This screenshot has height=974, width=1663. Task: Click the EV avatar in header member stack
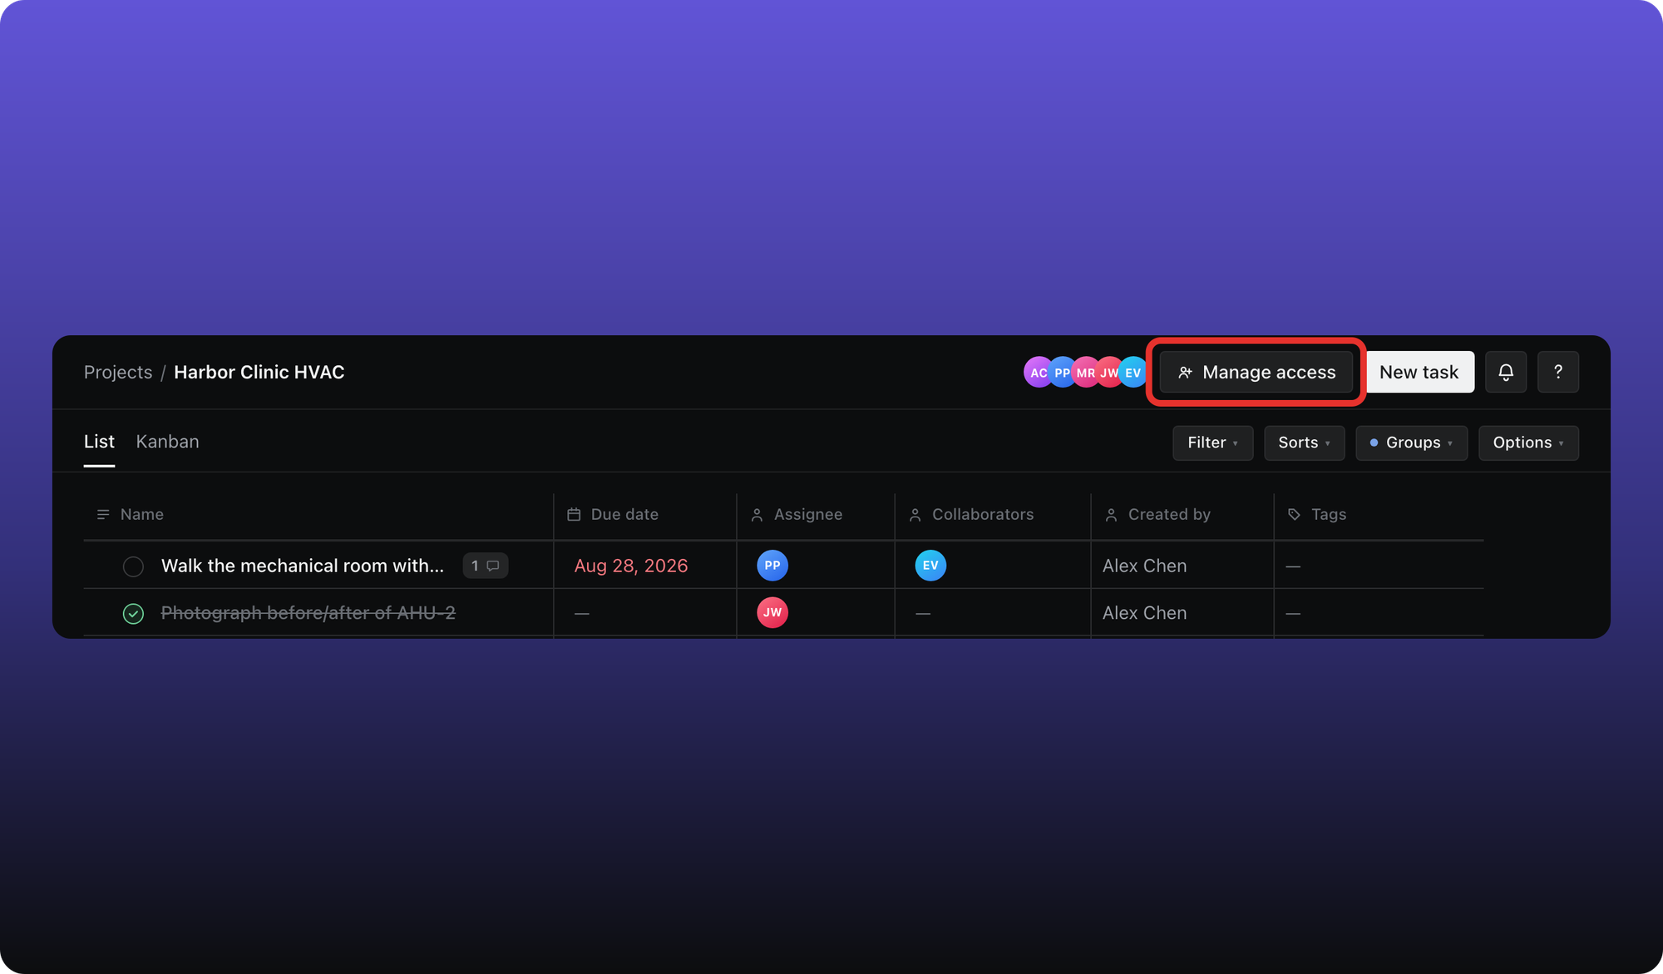coord(1133,373)
